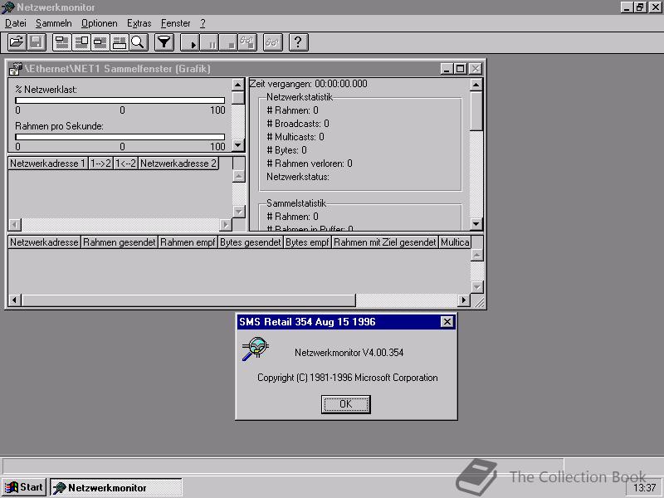Click the '# Multicasts: 0' statistic text

295,137
